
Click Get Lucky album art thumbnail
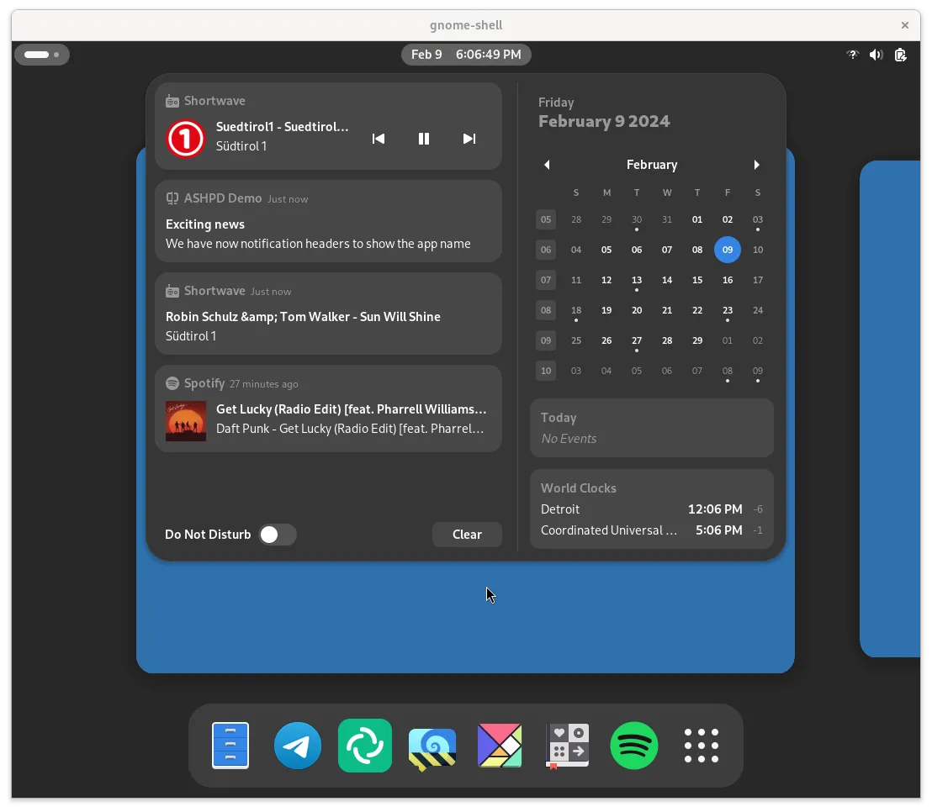coord(186,420)
